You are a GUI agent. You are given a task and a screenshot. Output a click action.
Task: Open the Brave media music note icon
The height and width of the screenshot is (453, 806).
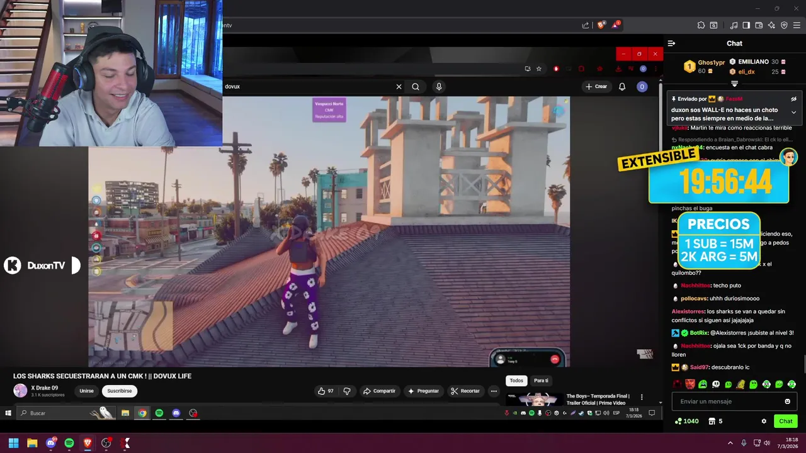point(734,25)
